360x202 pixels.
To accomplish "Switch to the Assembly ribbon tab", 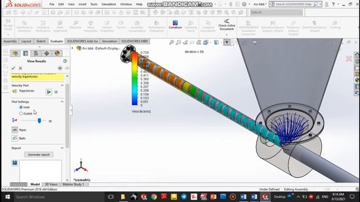I will (10, 41).
